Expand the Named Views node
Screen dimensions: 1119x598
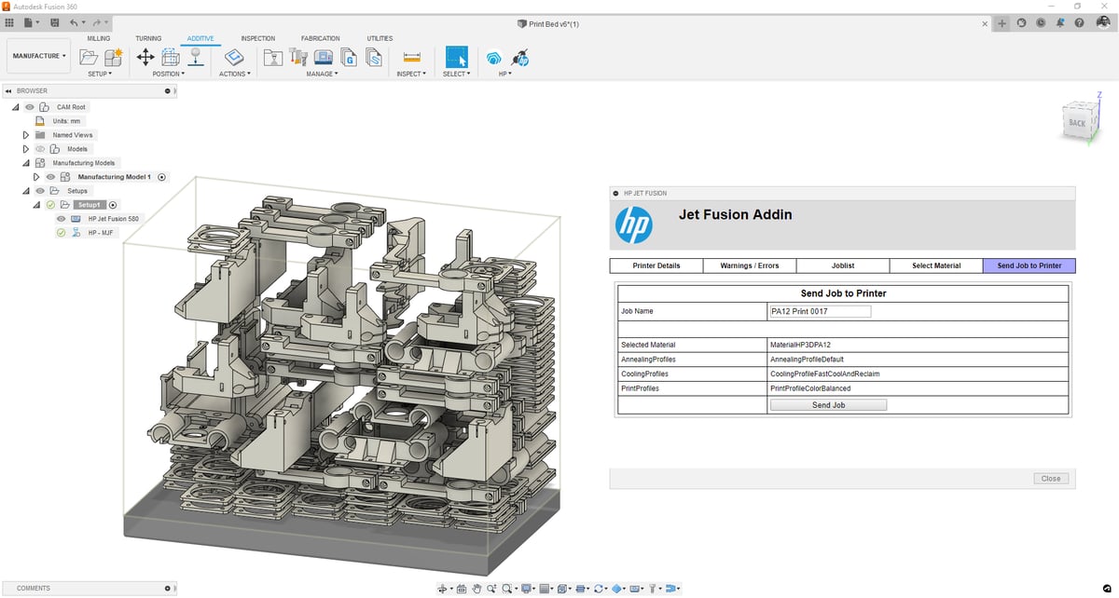click(26, 135)
